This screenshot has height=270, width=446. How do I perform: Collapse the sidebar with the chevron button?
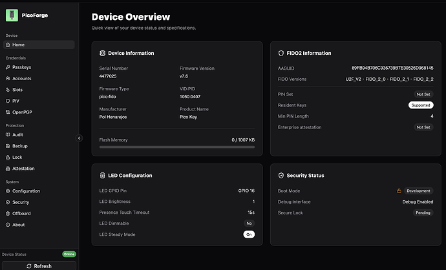tap(79, 138)
